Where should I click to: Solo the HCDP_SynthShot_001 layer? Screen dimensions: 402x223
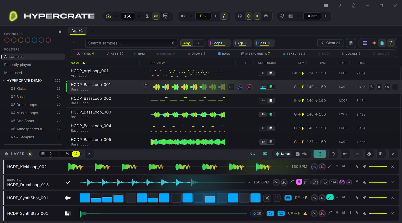(350, 197)
